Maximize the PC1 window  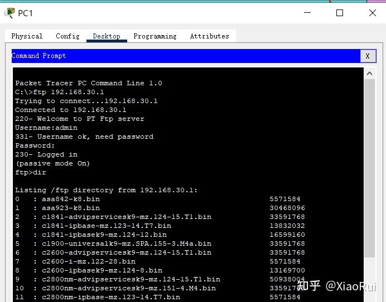pos(340,13)
